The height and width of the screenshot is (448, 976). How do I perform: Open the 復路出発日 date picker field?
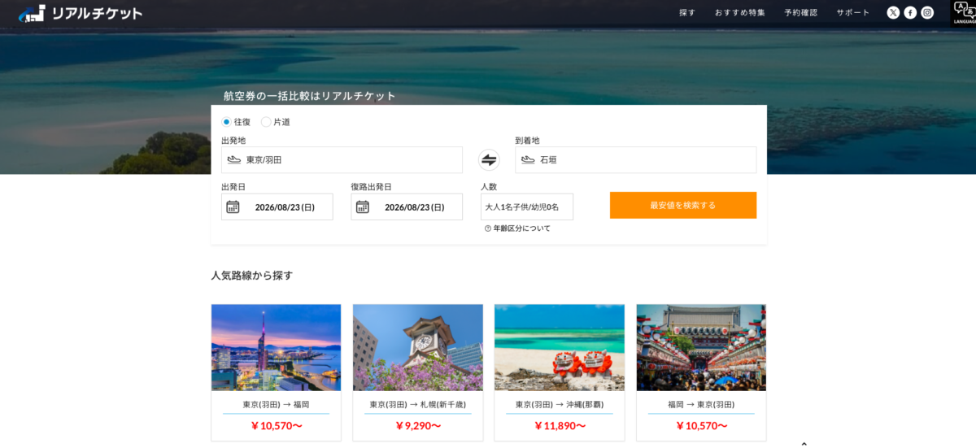point(407,207)
